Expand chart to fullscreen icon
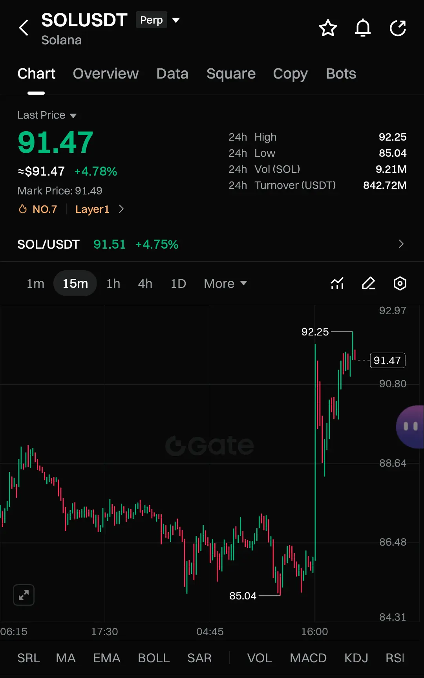The image size is (424, 678). click(24, 595)
